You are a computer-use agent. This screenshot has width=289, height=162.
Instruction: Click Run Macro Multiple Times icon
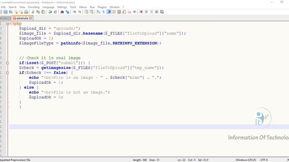pyautogui.click(x=157, y=12)
